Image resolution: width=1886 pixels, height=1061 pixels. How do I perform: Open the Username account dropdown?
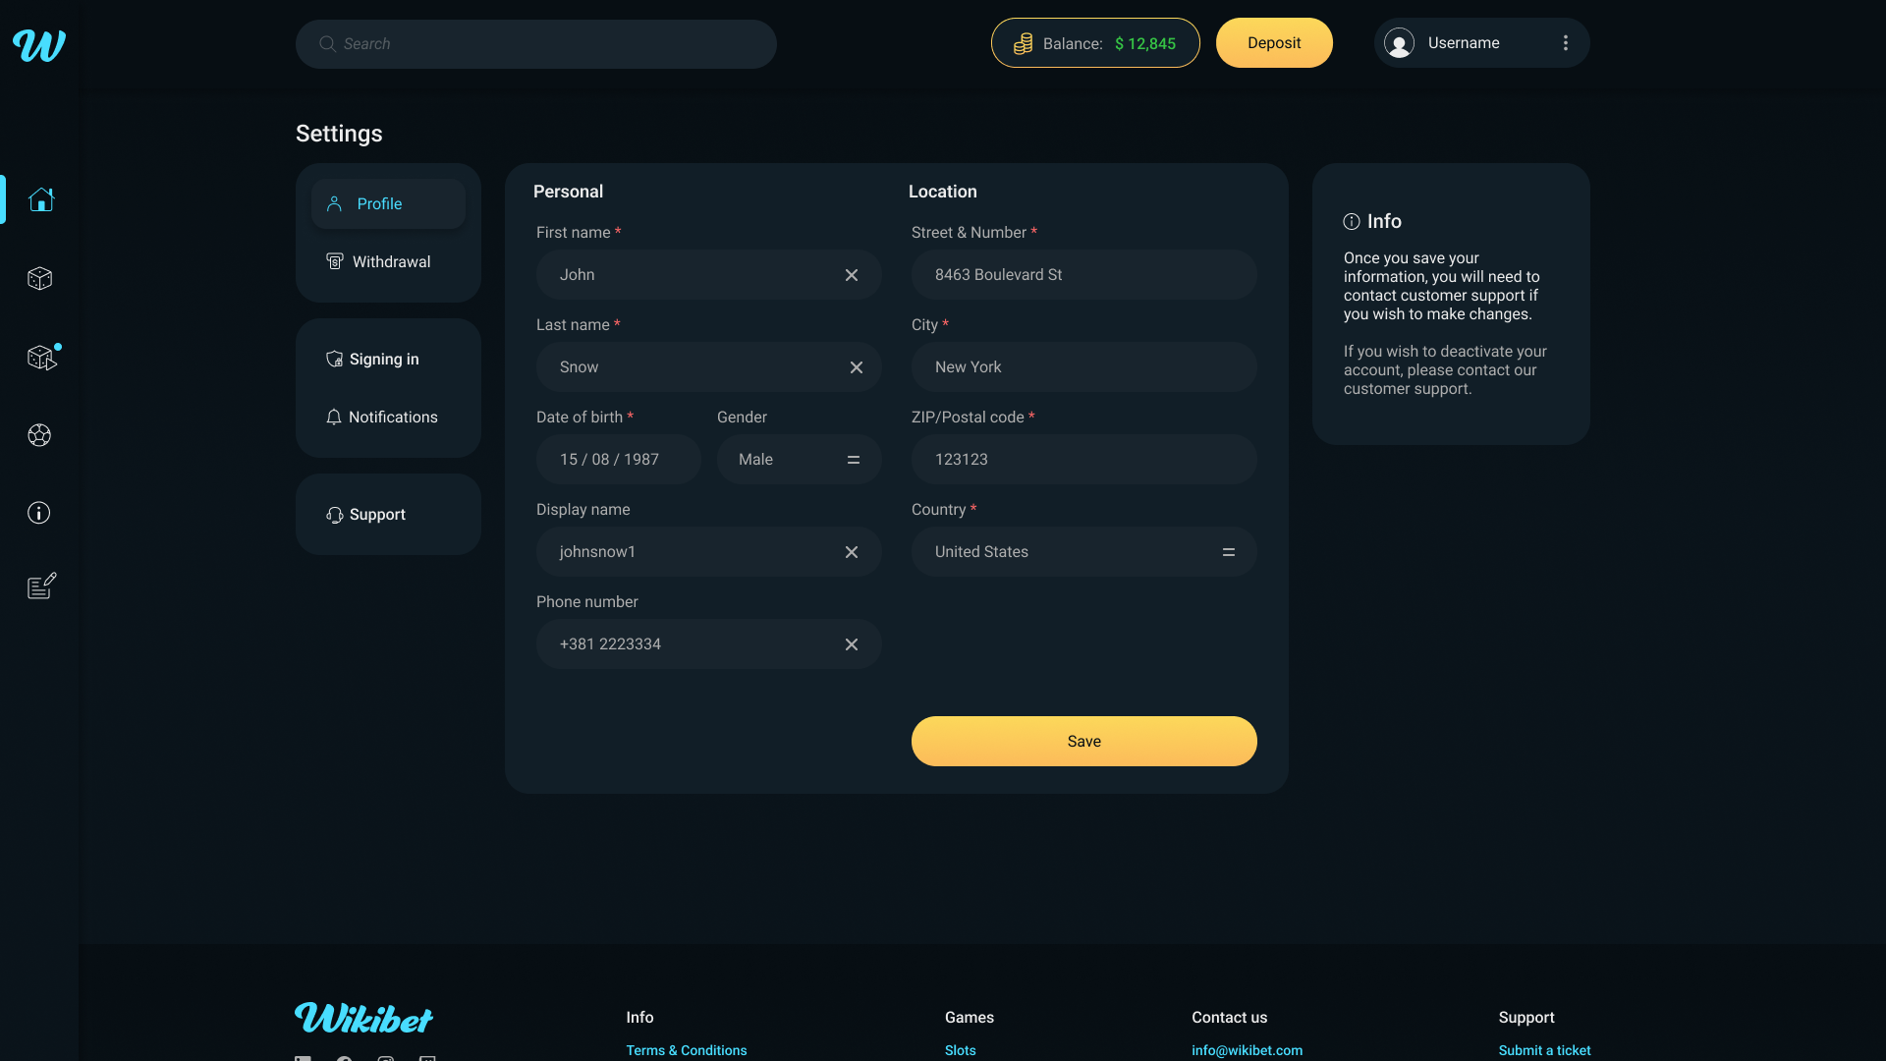click(1481, 43)
